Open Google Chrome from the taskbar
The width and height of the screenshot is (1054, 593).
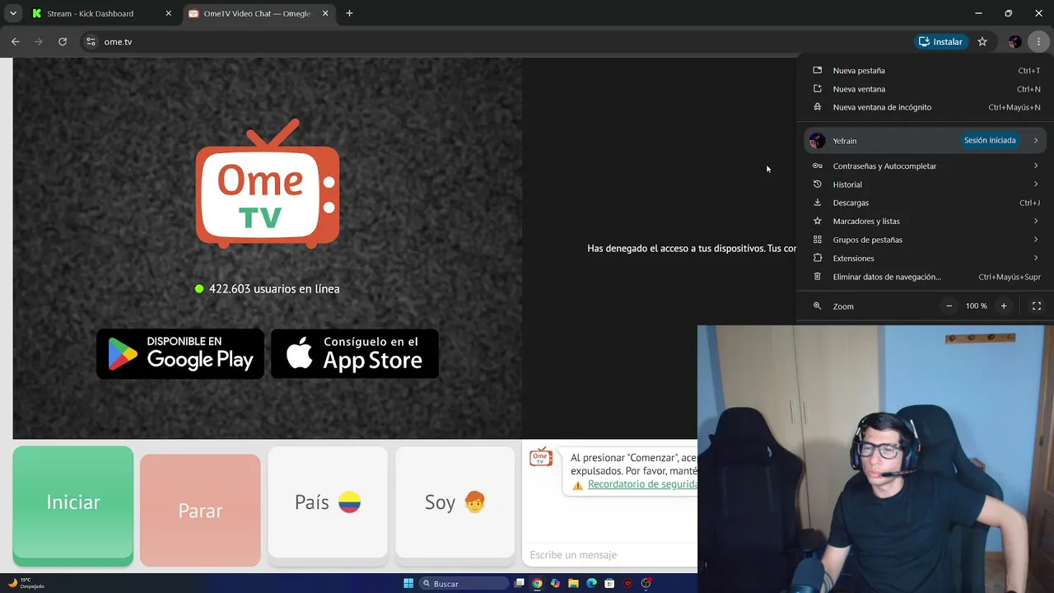coord(538,583)
